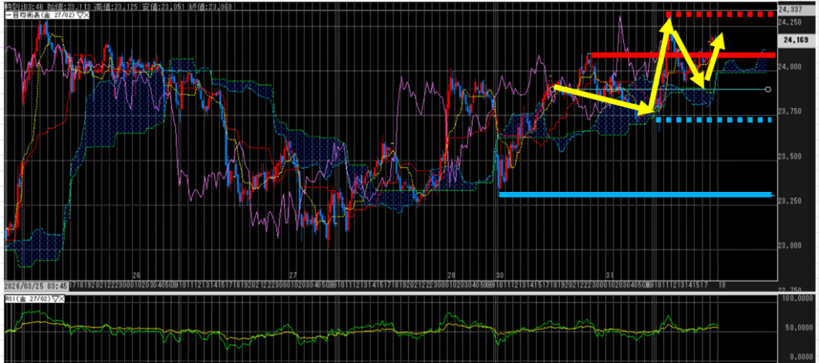This screenshot has width=819, height=363.
Task: Close the RSI indicator panel
Action: pos(63,299)
